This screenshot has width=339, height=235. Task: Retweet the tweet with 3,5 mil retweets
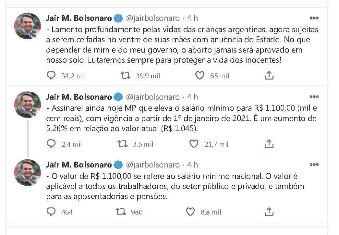coord(122,144)
